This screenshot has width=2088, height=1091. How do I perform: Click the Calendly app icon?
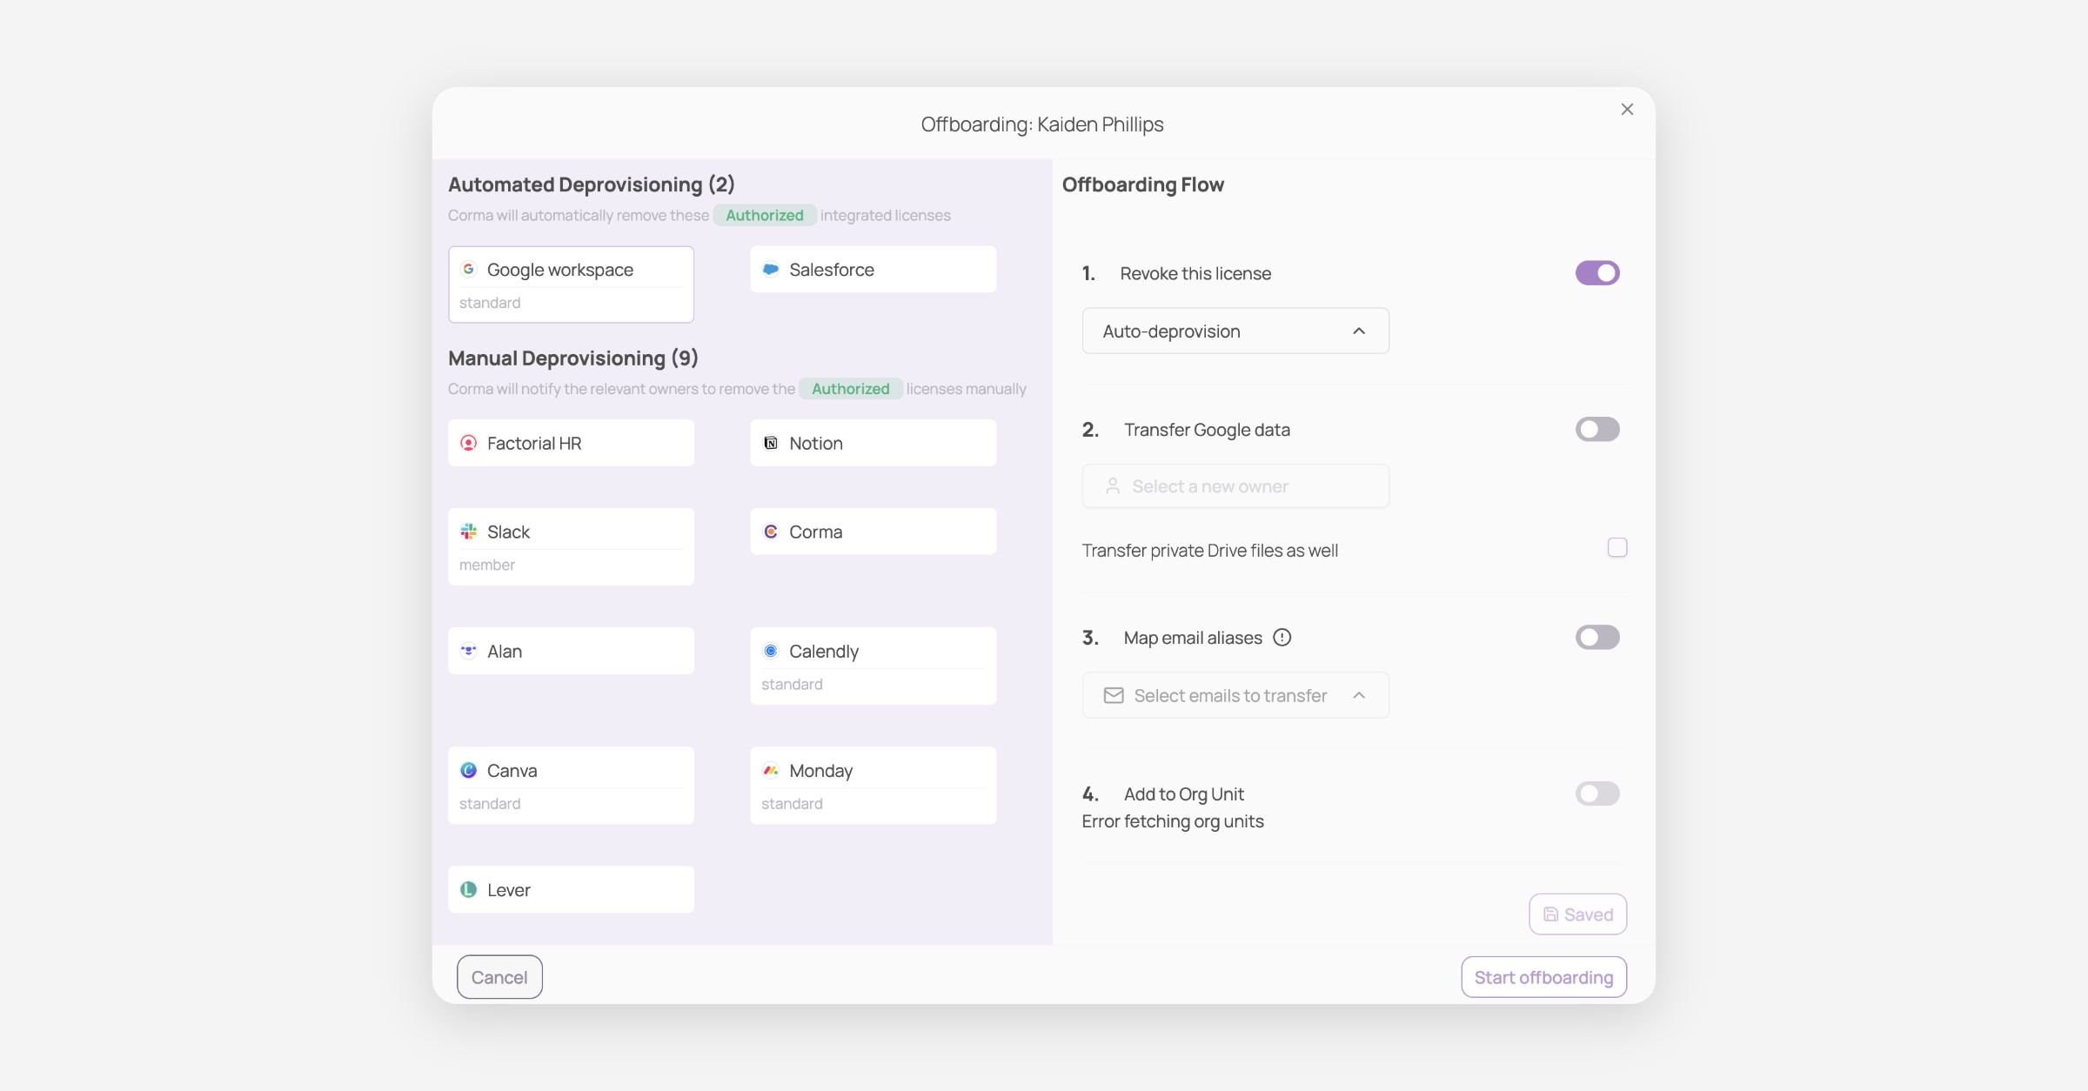pos(770,651)
